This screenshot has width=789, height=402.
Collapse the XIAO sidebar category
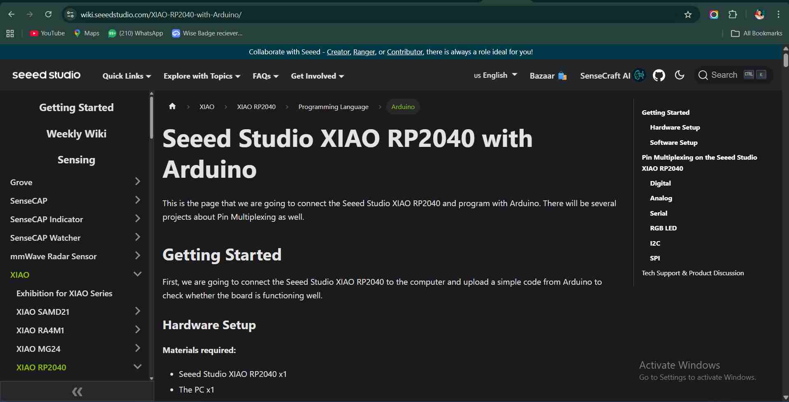click(x=137, y=274)
